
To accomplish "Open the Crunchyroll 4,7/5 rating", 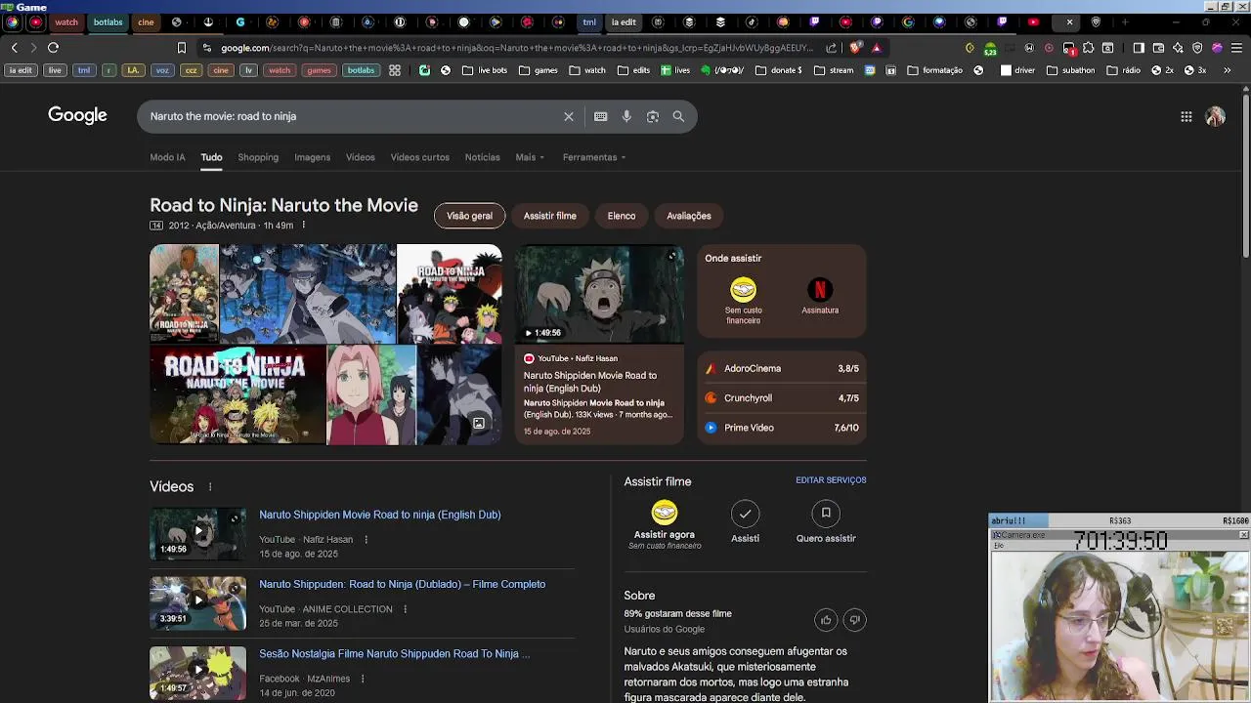I will pos(782,398).
